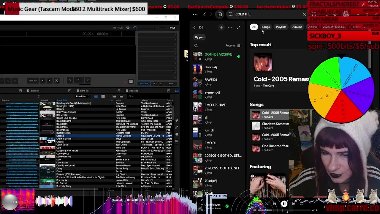The height and width of the screenshot is (214, 380).
Task: Play One Hundred Years song result
Action: 270,148
